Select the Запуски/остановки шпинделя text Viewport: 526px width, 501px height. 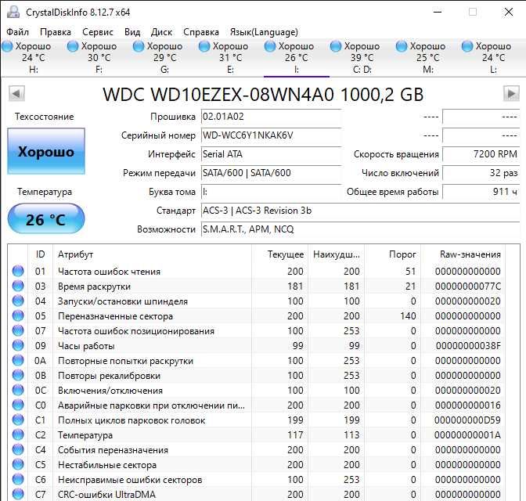[x=122, y=301]
